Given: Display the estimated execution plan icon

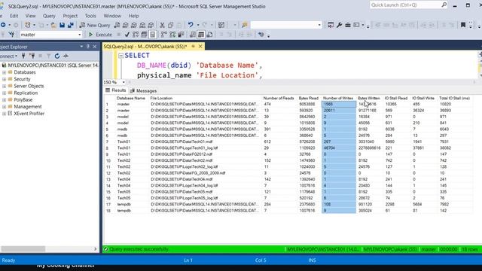Looking at the screenshot, I should point(136,35).
